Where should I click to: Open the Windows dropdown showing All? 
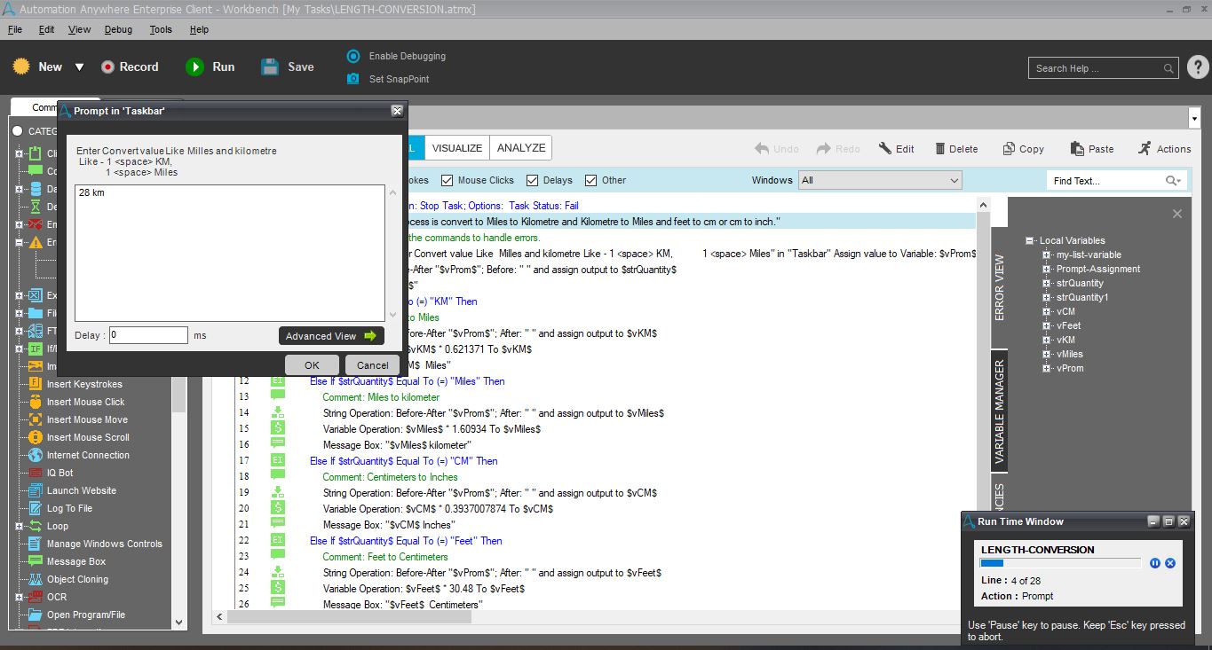click(x=879, y=180)
